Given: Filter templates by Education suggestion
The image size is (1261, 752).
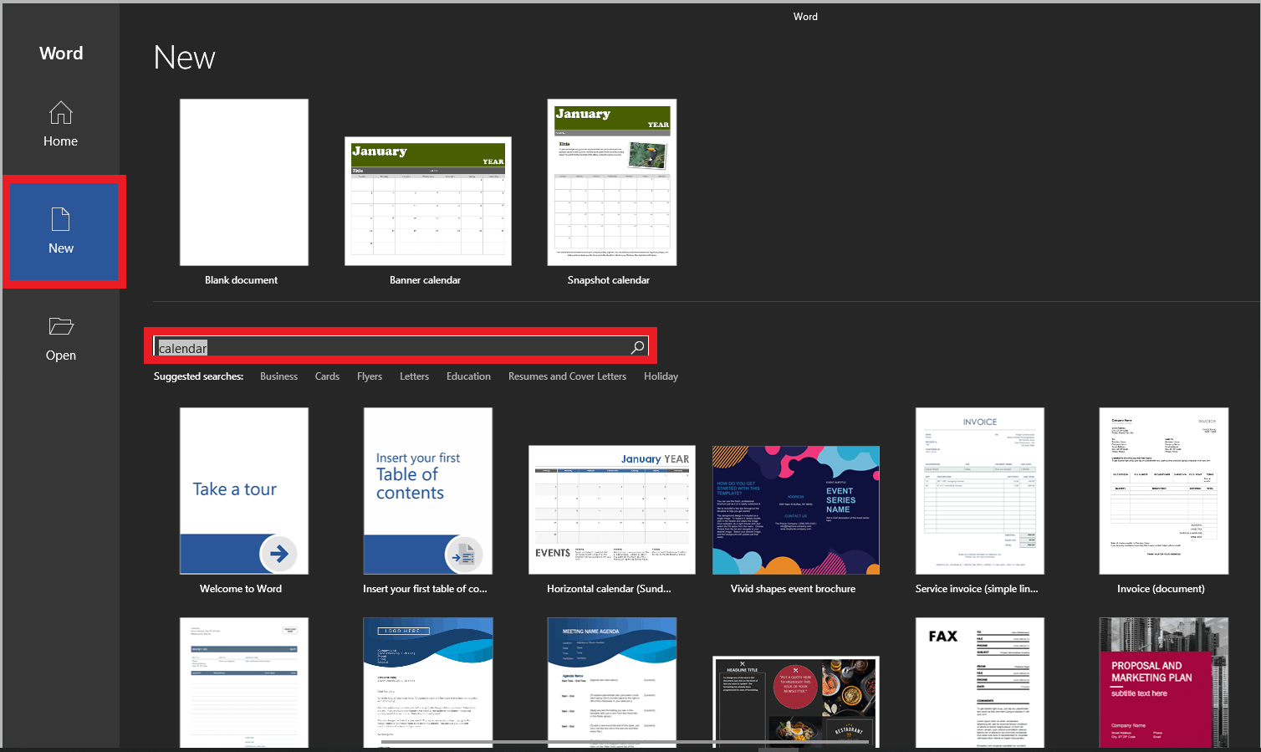Looking at the screenshot, I should coord(468,376).
